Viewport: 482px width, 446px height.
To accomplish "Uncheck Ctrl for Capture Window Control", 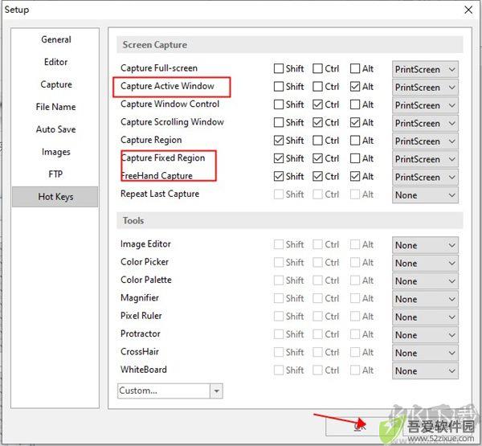I will click(317, 104).
